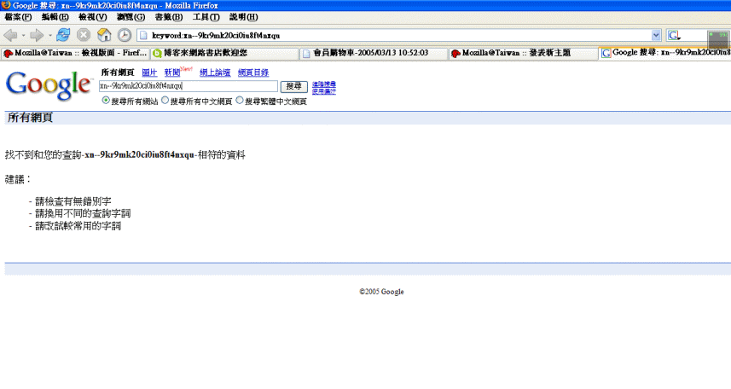
Task: Click the ©2005 Google footer text
Action: (381, 292)
